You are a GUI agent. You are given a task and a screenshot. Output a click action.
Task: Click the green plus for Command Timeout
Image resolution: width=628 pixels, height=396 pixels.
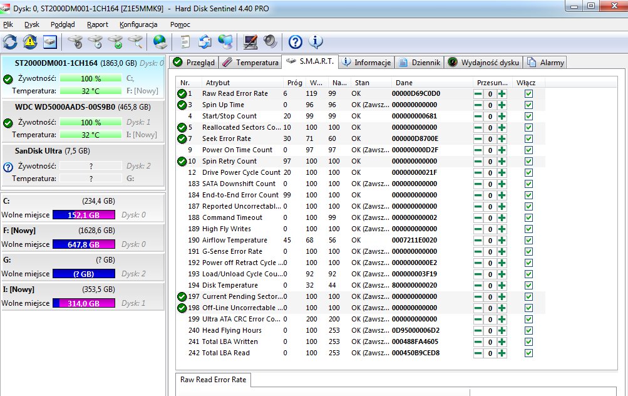click(x=502, y=217)
